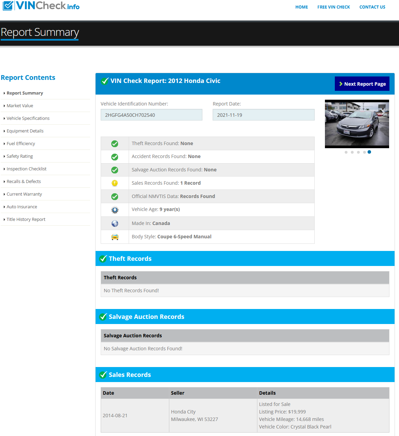Click sales record date 2014-08-21
Image resolution: width=399 pixels, height=436 pixels.
tap(115, 416)
